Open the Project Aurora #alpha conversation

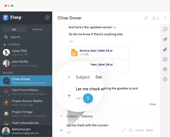[26, 103]
